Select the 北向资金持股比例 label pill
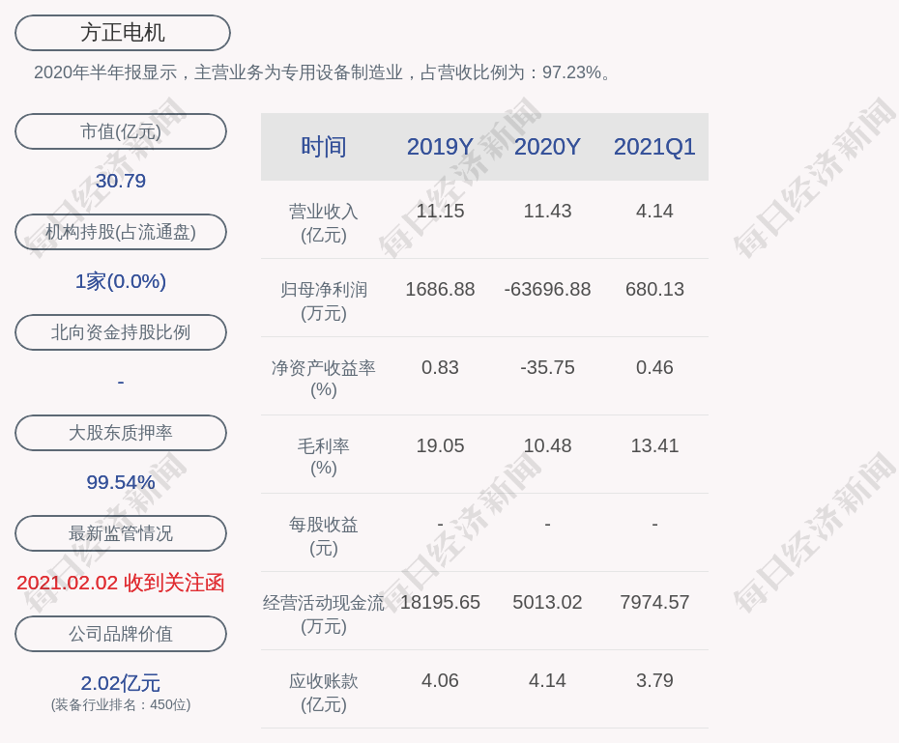 (121, 332)
